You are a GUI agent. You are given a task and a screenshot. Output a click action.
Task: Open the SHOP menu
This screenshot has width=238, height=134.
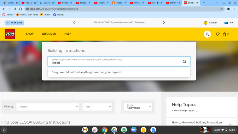tap(30, 34)
